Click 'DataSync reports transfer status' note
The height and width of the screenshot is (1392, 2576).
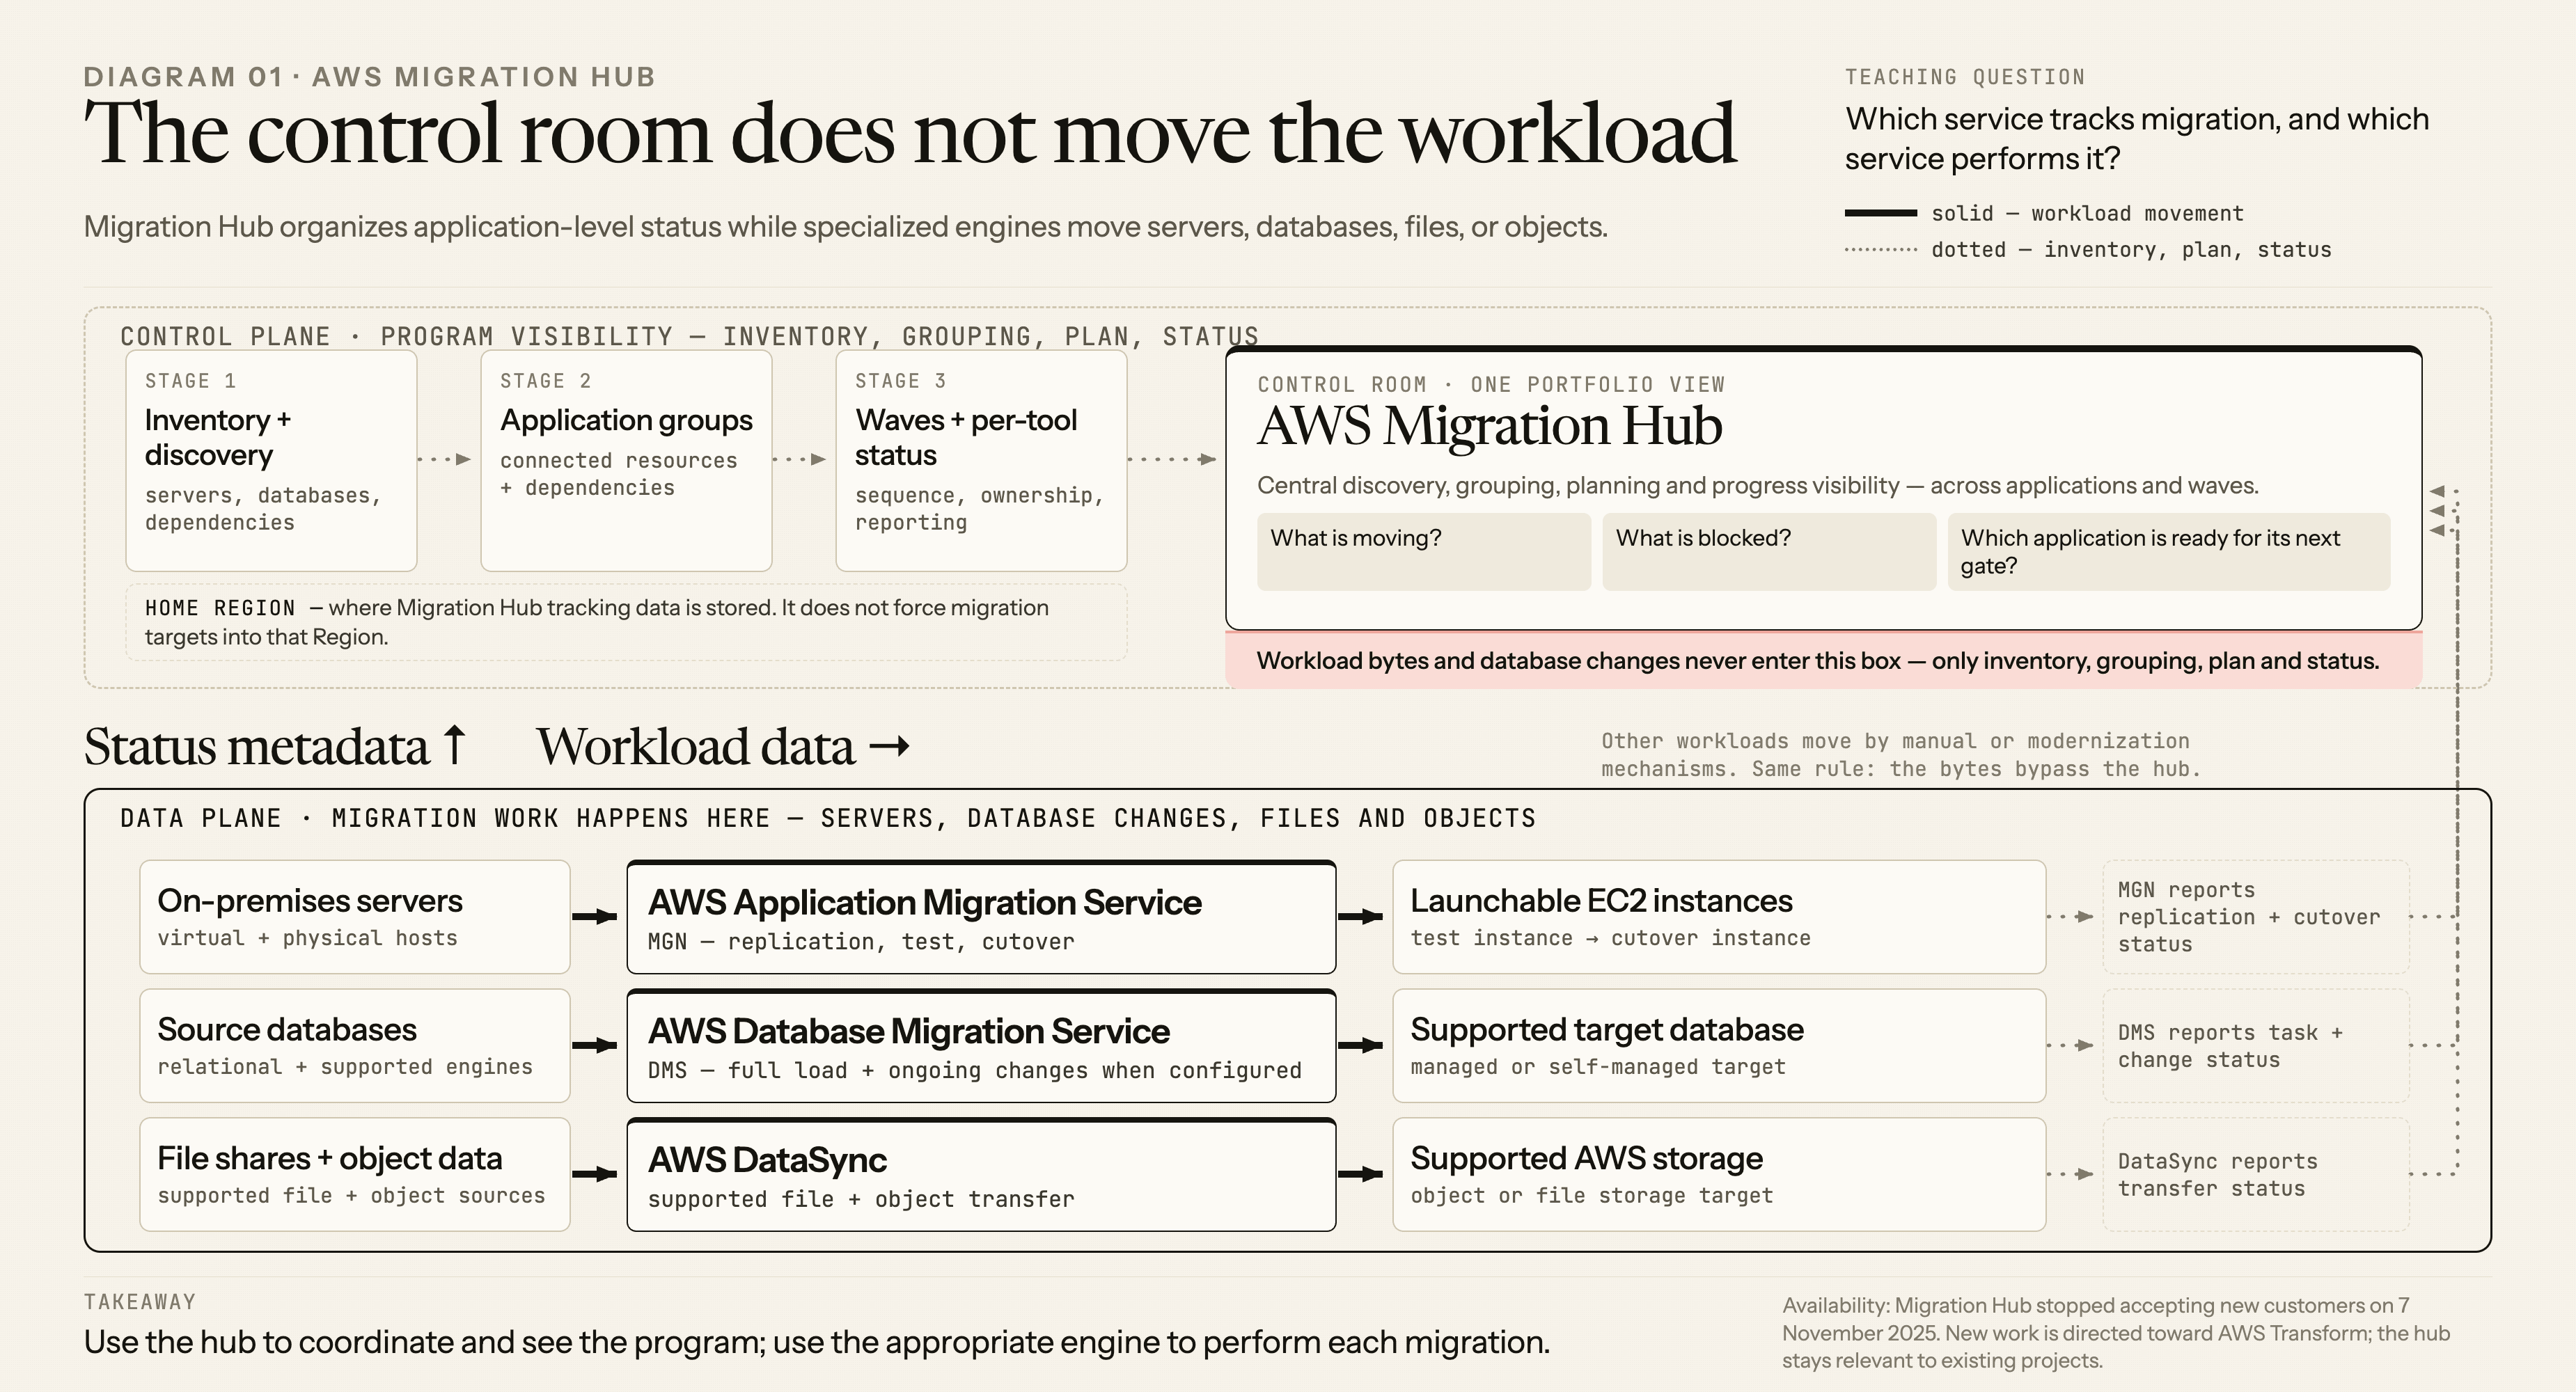coord(2256,1174)
